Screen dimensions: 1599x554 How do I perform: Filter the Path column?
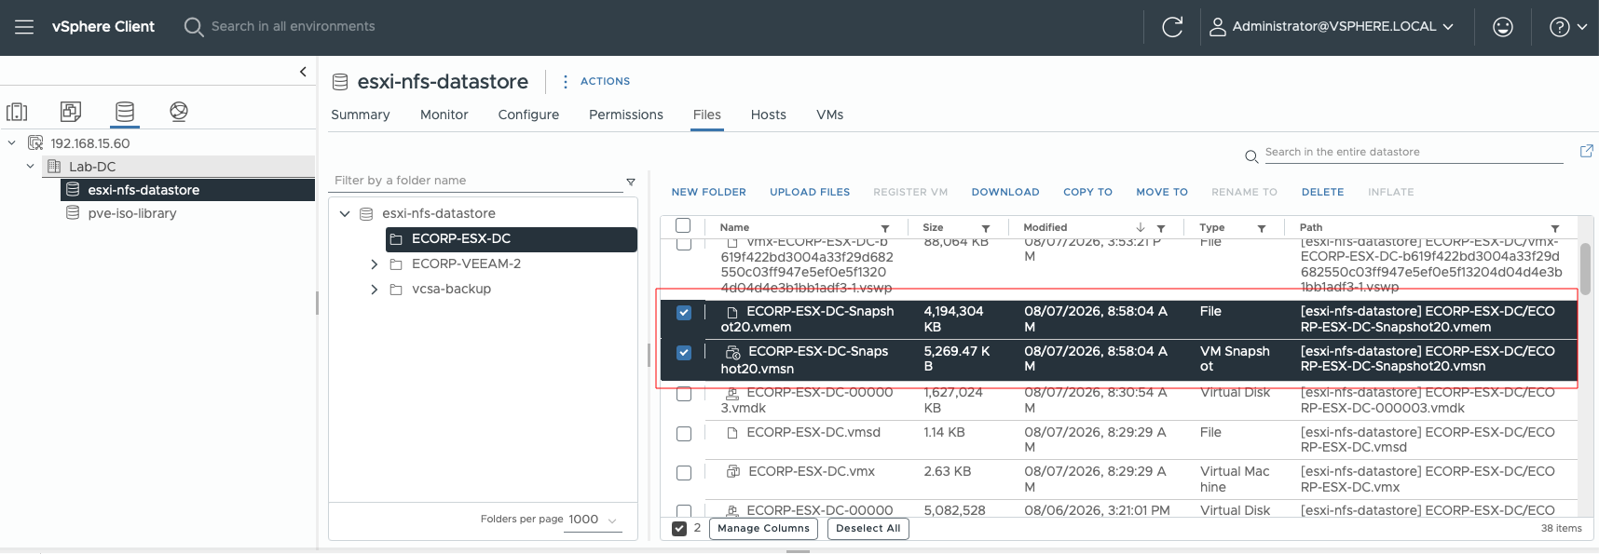tap(1554, 228)
